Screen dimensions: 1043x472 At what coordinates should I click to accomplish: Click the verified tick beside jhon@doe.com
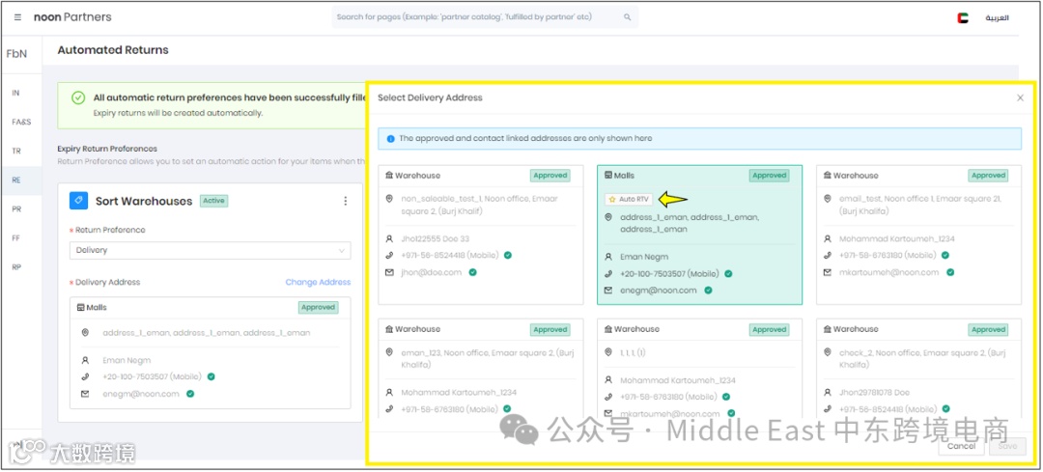(473, 272)
